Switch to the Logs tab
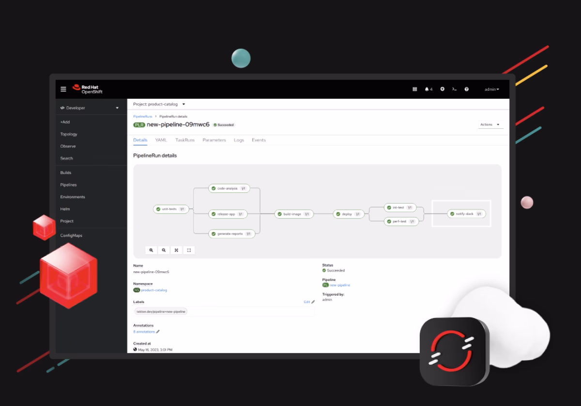Image resolution: width=581 pixels, height=406 pixels. 239,140
